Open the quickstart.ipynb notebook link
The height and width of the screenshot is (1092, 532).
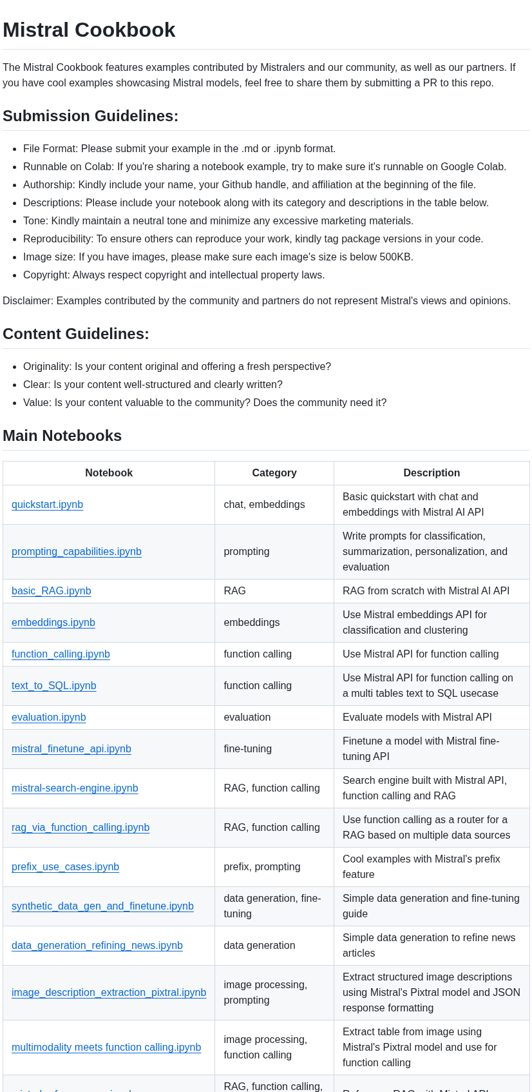click(47, 505)
